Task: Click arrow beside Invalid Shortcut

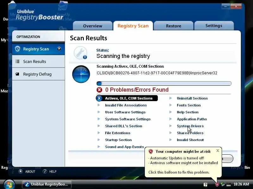Action: (170, 140)
